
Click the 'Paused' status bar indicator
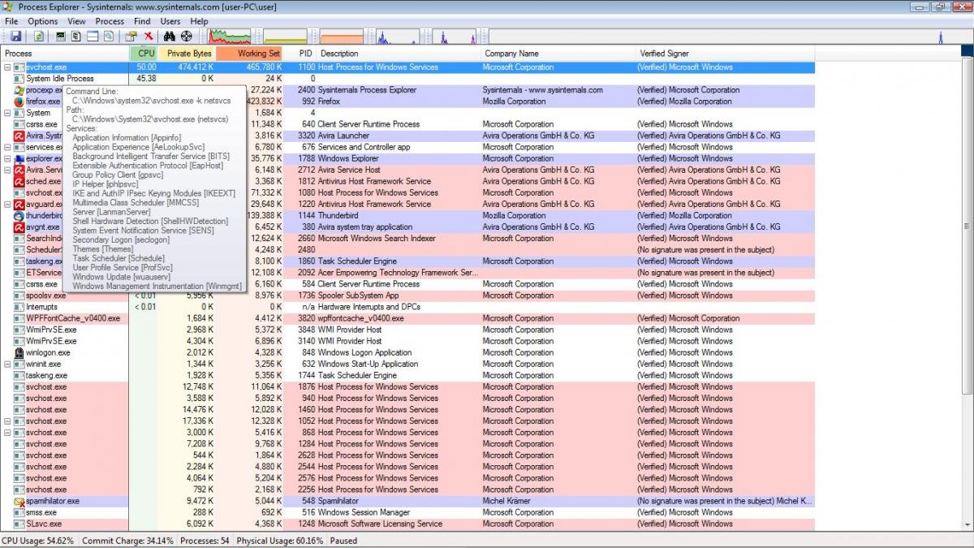coord(343,541)
